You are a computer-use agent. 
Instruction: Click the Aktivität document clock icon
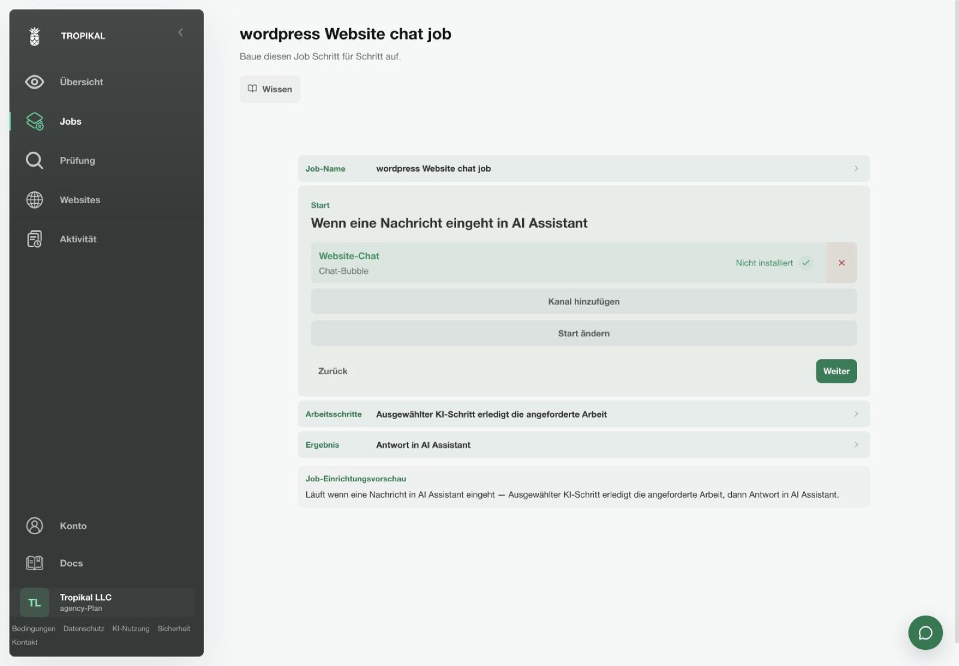click(x=35, y=239)
